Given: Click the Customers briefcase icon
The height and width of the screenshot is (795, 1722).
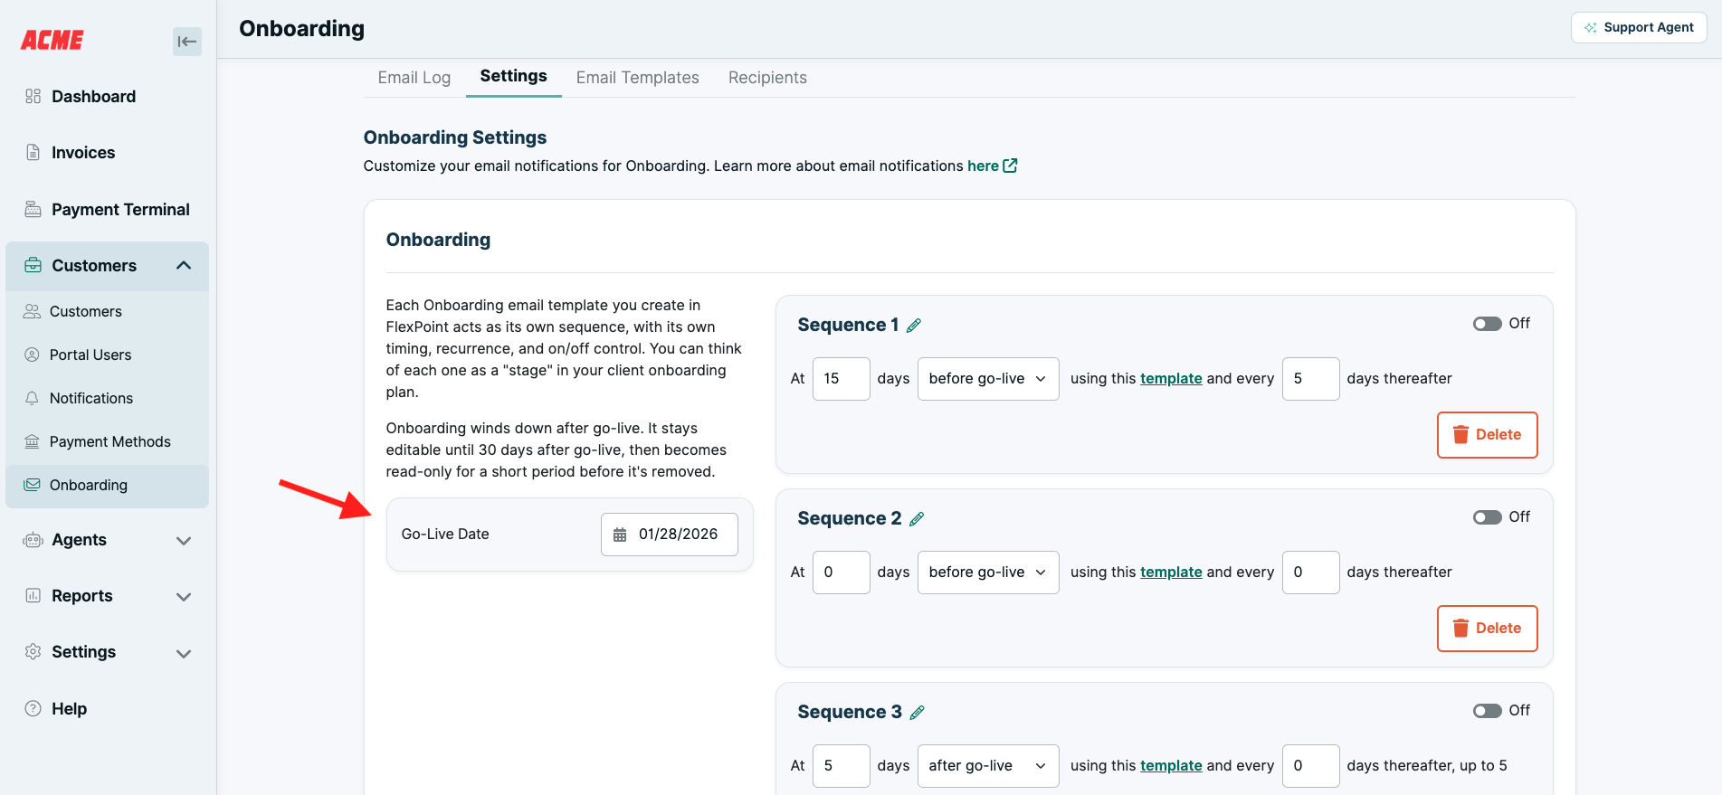Looking at the screenshot, I should [33, 266].
